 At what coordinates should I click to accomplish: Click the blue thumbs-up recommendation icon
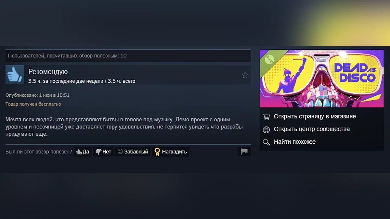click(x=15, y=74)
